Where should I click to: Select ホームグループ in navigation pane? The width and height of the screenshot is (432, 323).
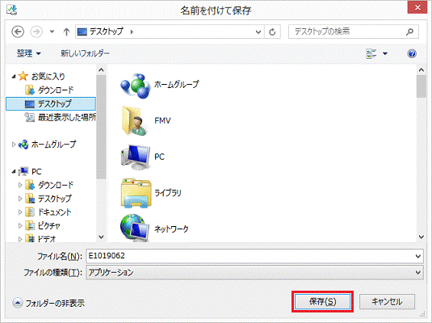[x=53, y=144]
